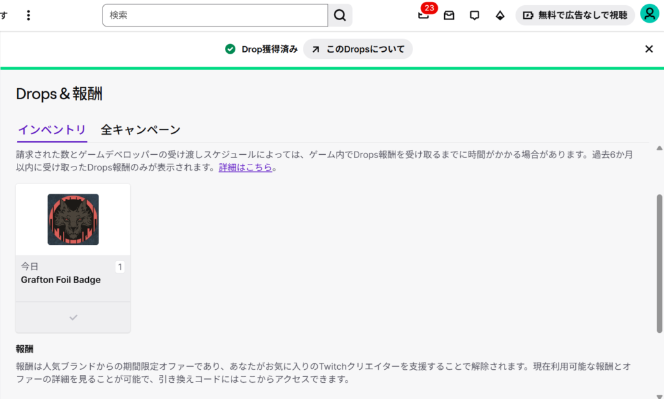Image resolution: width=664 pixels, height=399 pixels.
Task: Click the claimed checkmark below the badge card
Action: pyautogui.click(x=73, y=317)
